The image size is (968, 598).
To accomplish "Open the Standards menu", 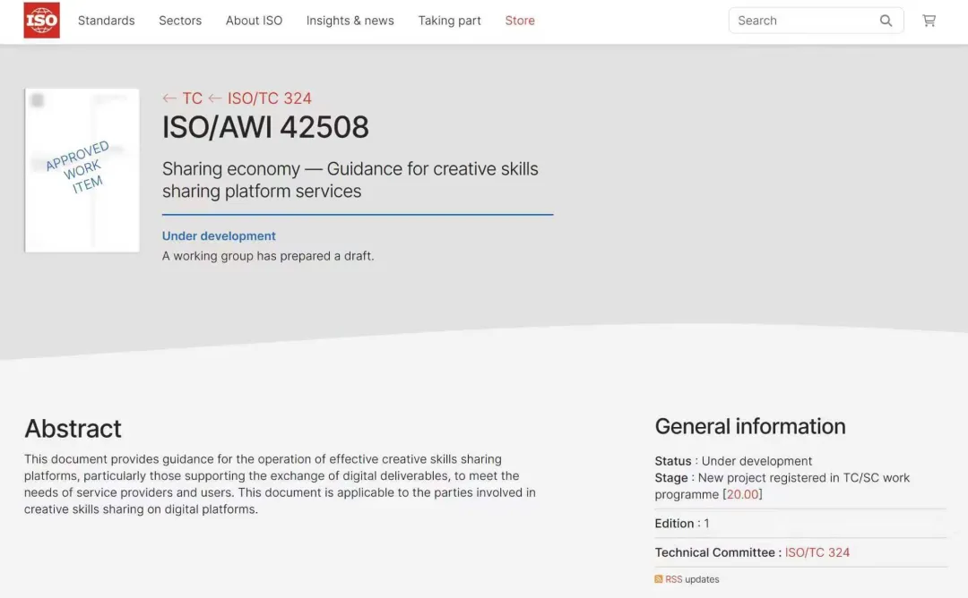I will click(106, 21).
